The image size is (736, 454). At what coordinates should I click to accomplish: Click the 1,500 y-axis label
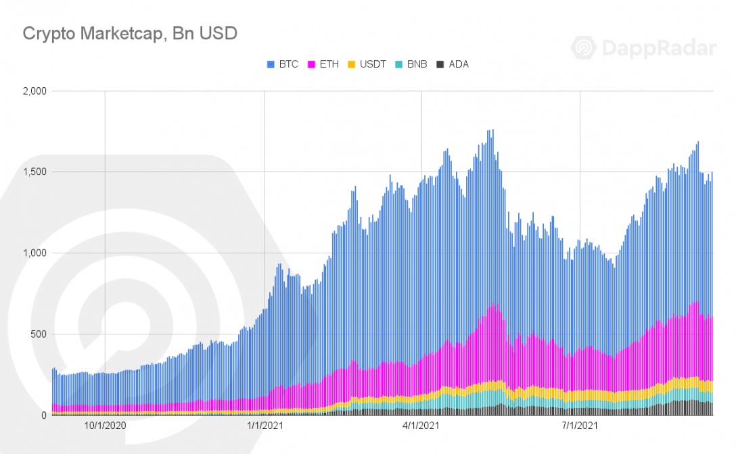click(34, 172)
